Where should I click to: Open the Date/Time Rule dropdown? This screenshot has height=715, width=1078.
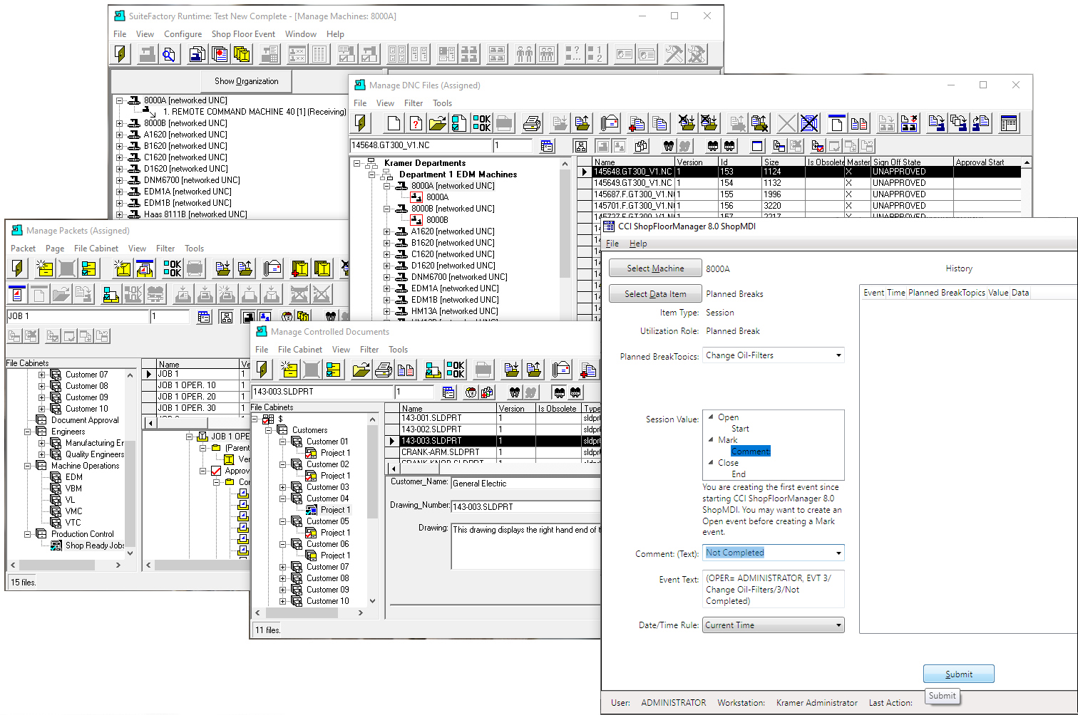[x=838, y=625]
